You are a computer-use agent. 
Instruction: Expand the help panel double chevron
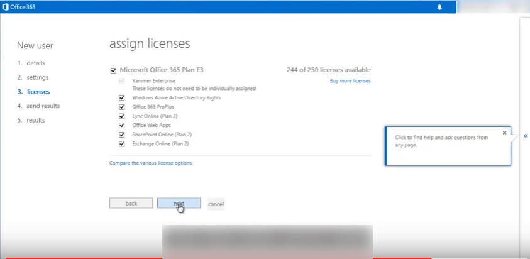coord(526,136)
